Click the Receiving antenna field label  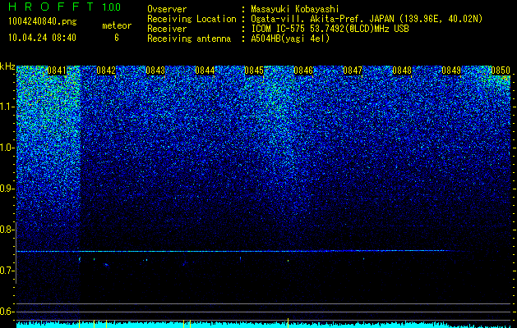[189, 39]
